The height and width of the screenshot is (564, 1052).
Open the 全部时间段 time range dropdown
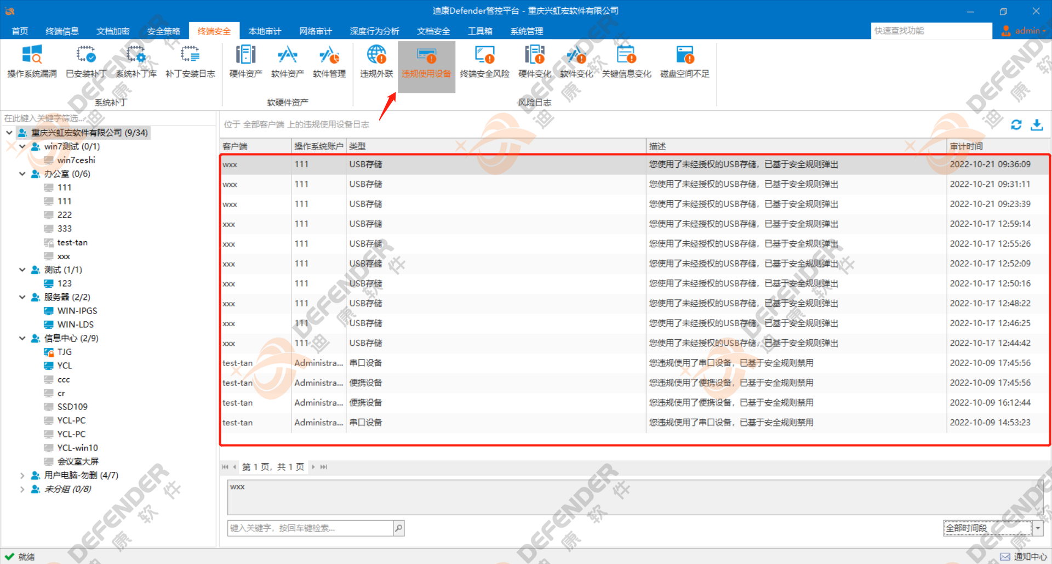coord(1038,528)
